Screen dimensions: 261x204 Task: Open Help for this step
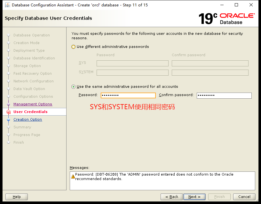click(17, 197)
